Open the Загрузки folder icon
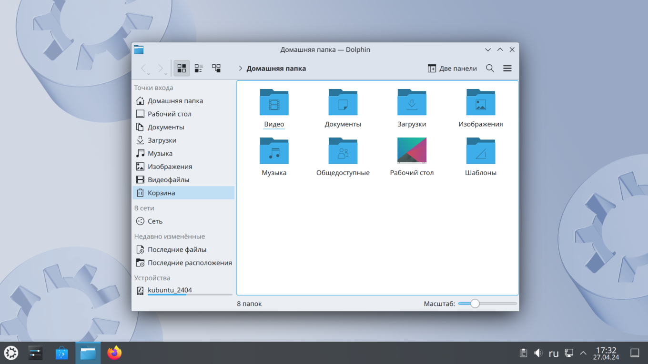 pyautogui.click(x=412, y=102)
